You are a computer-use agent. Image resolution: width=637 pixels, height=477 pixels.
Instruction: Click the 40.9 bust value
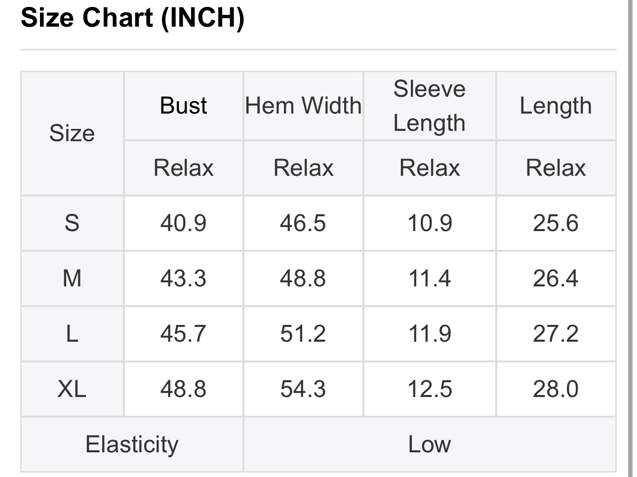click(183, 223)
